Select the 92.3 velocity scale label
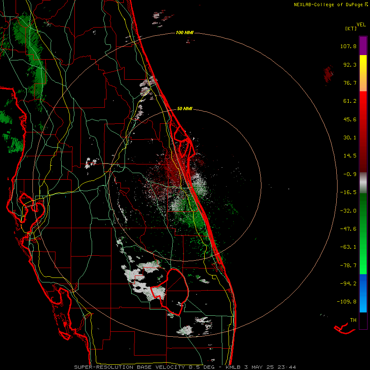The image size is (370, 370). point(350,65)
